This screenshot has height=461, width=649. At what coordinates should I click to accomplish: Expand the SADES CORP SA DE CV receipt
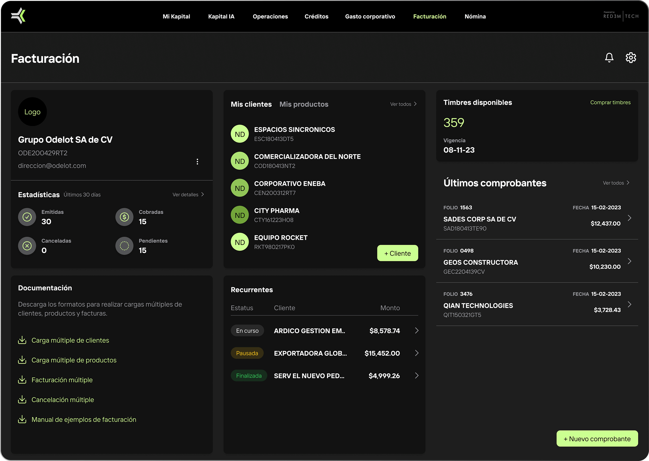point(629,218)
